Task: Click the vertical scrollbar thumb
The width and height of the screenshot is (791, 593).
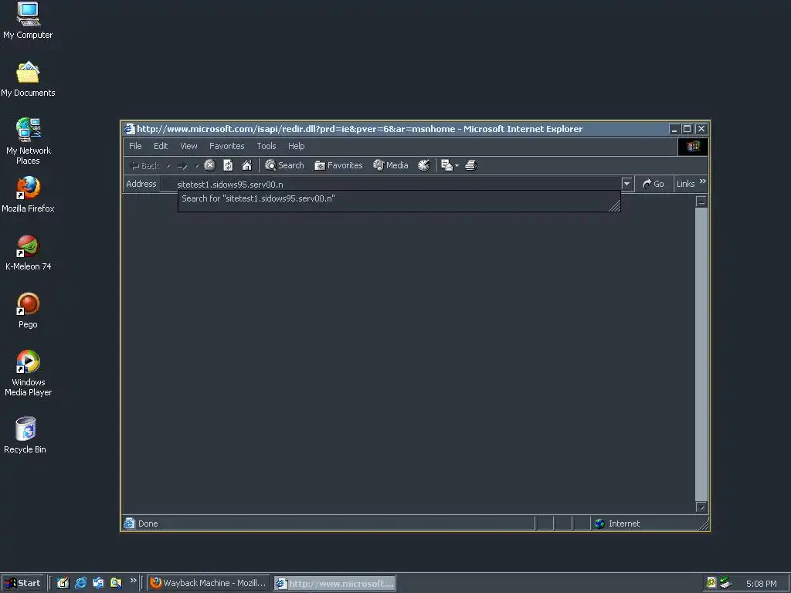Action: point(701,354)
